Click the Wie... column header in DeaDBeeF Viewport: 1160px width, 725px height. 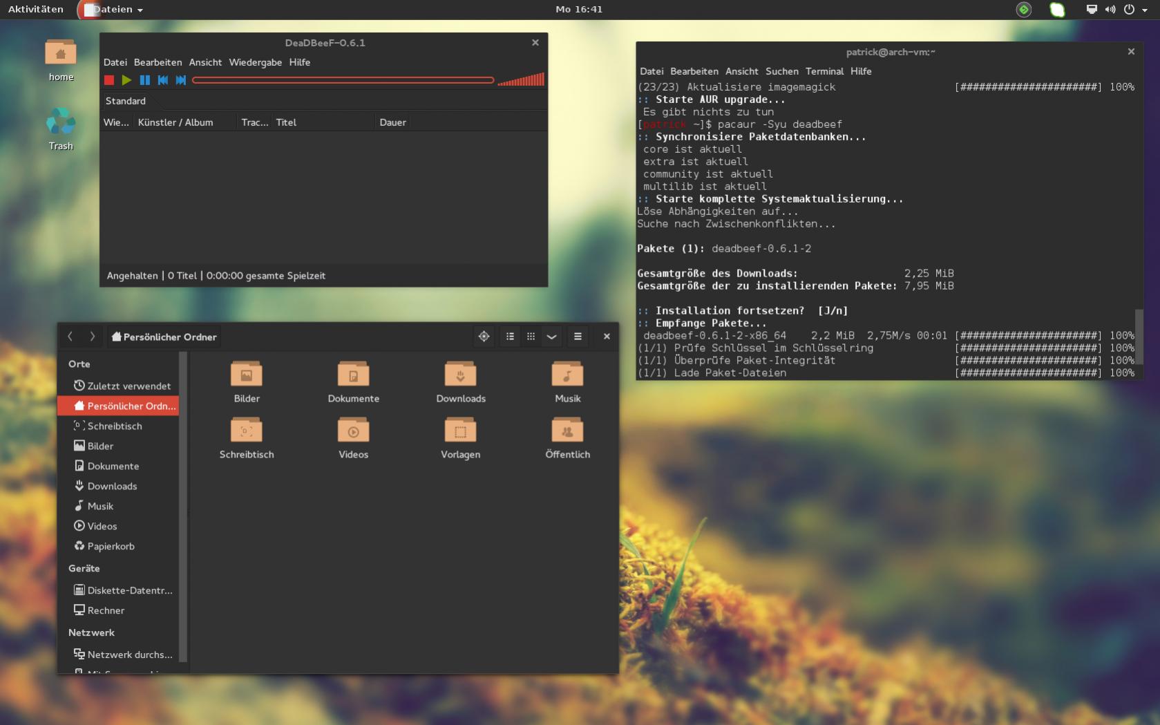click(x=116, y=122)
